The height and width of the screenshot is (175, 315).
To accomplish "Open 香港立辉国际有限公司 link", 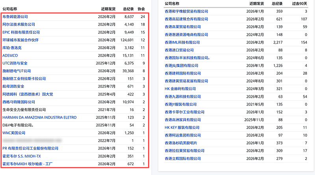I will (183, 159).
